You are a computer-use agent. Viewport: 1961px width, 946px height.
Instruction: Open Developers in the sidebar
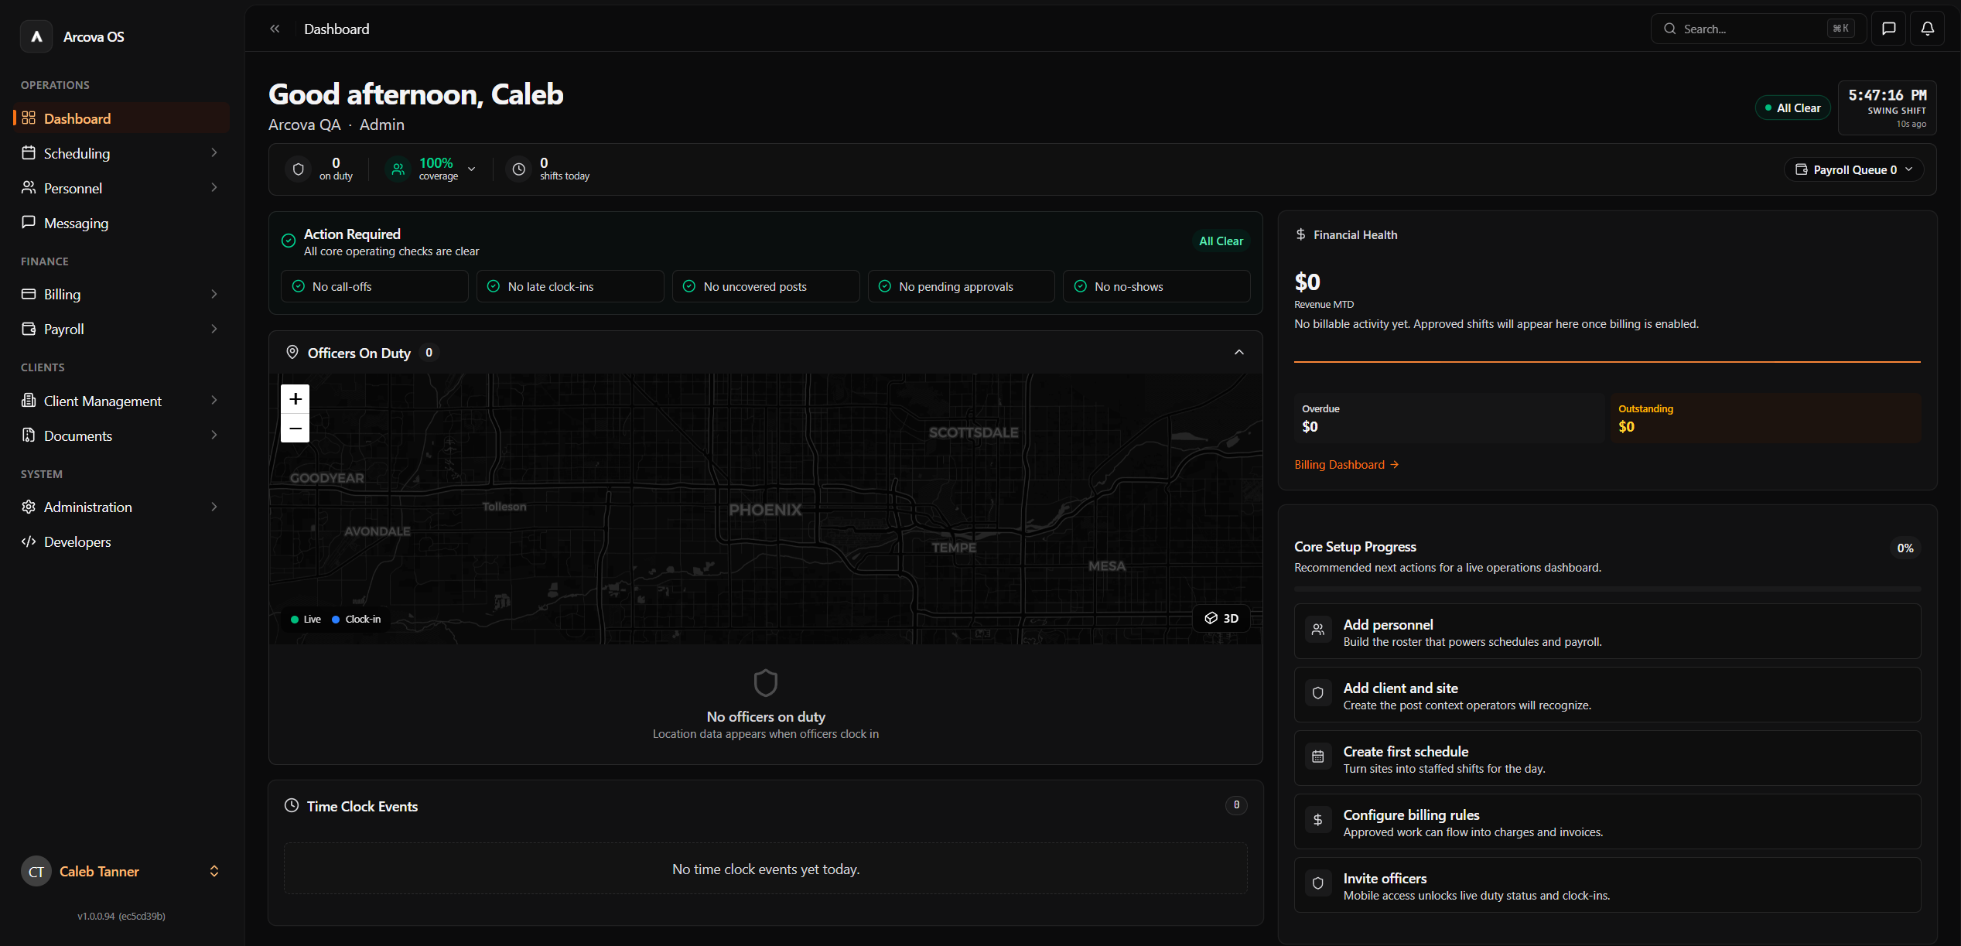(121, 541)
